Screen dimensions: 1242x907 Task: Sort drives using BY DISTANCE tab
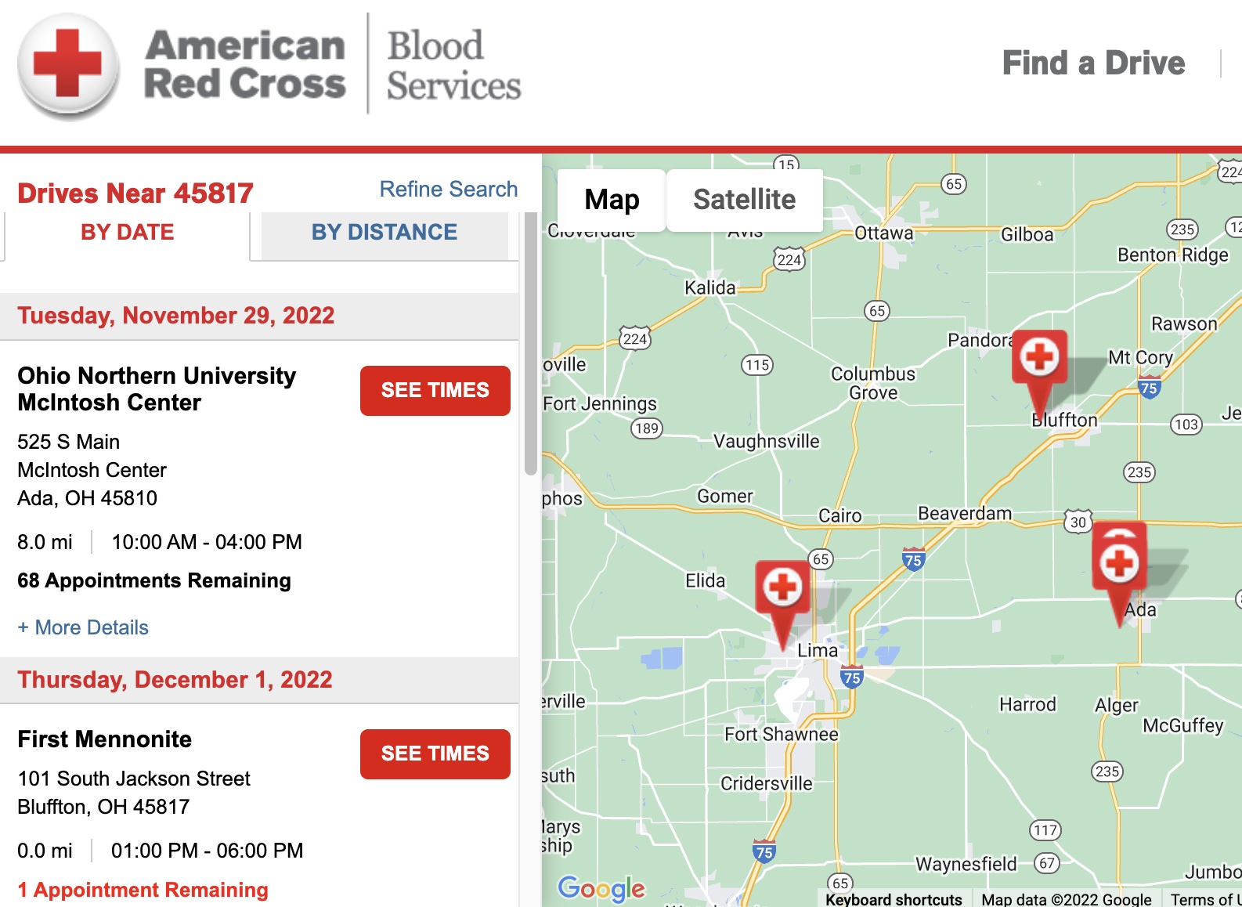click(385, 232)
